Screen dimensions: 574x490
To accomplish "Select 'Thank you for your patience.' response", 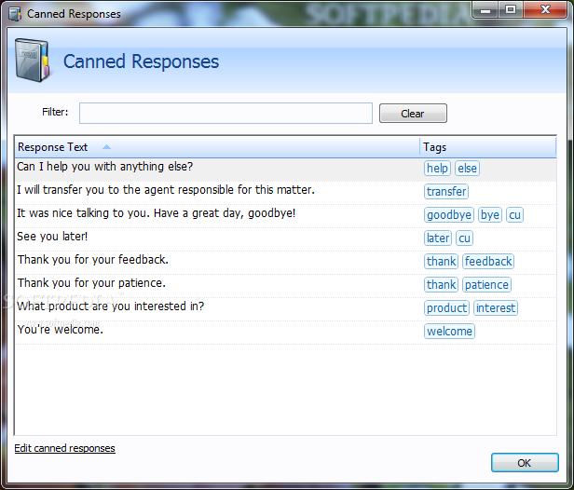I will pos(285,285).
